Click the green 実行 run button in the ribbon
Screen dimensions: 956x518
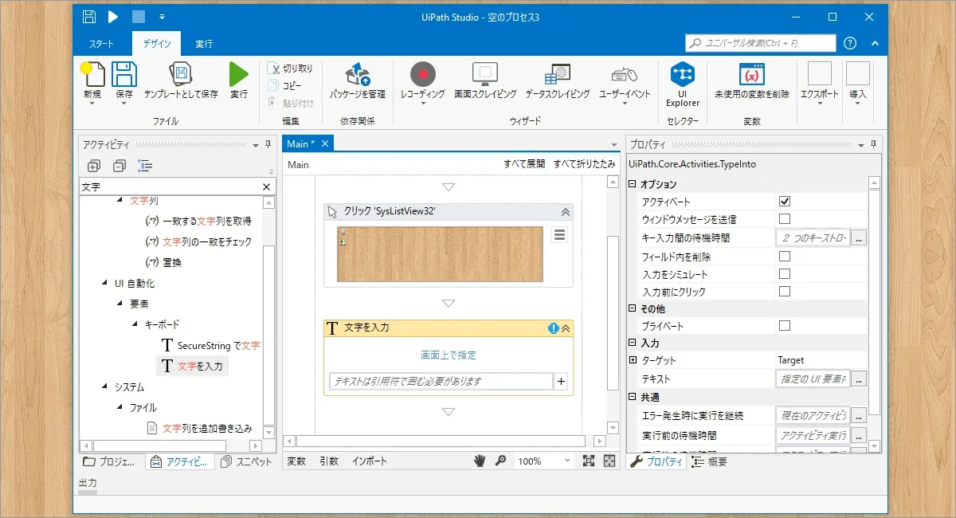click(x=239, y=74)
